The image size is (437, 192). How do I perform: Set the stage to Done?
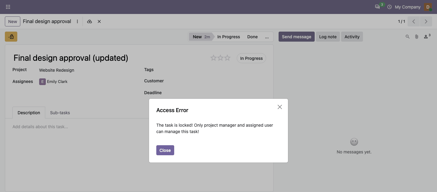click(x=252, y=37)
